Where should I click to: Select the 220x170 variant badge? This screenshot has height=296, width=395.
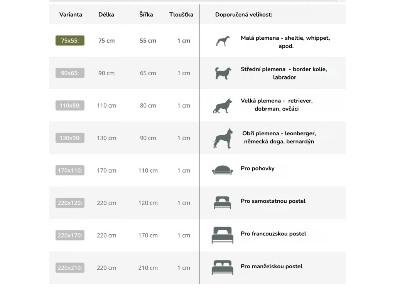(70, 235)
